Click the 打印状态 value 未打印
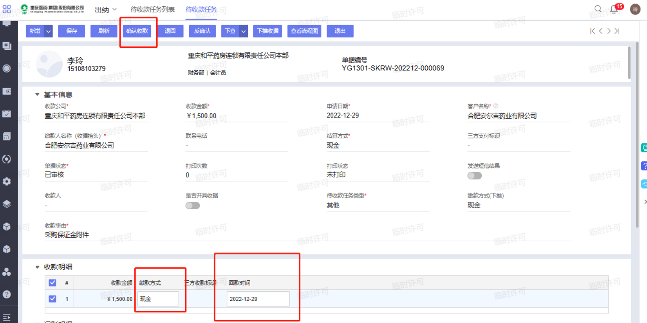This screenshot has width=647, height=323. 336,175
